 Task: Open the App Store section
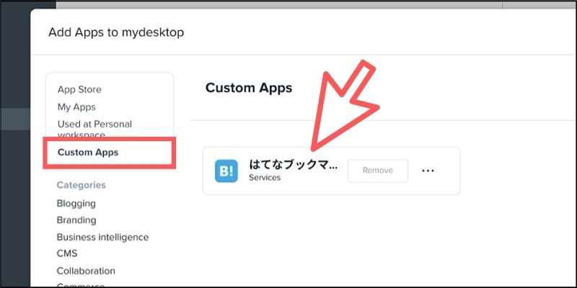(x=79, y=89)
